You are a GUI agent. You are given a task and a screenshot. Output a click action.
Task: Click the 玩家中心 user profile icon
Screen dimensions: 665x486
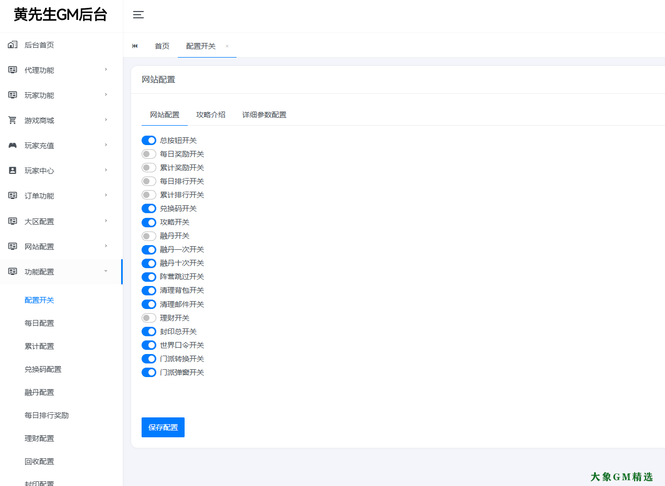pyautogui.click(x=12, y=170)
